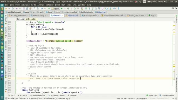Close the MainActivity.kt tab
The image size is (178, 100).
[x=48, y=16]
